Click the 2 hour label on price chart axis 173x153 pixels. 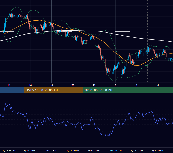coord(137,85)
